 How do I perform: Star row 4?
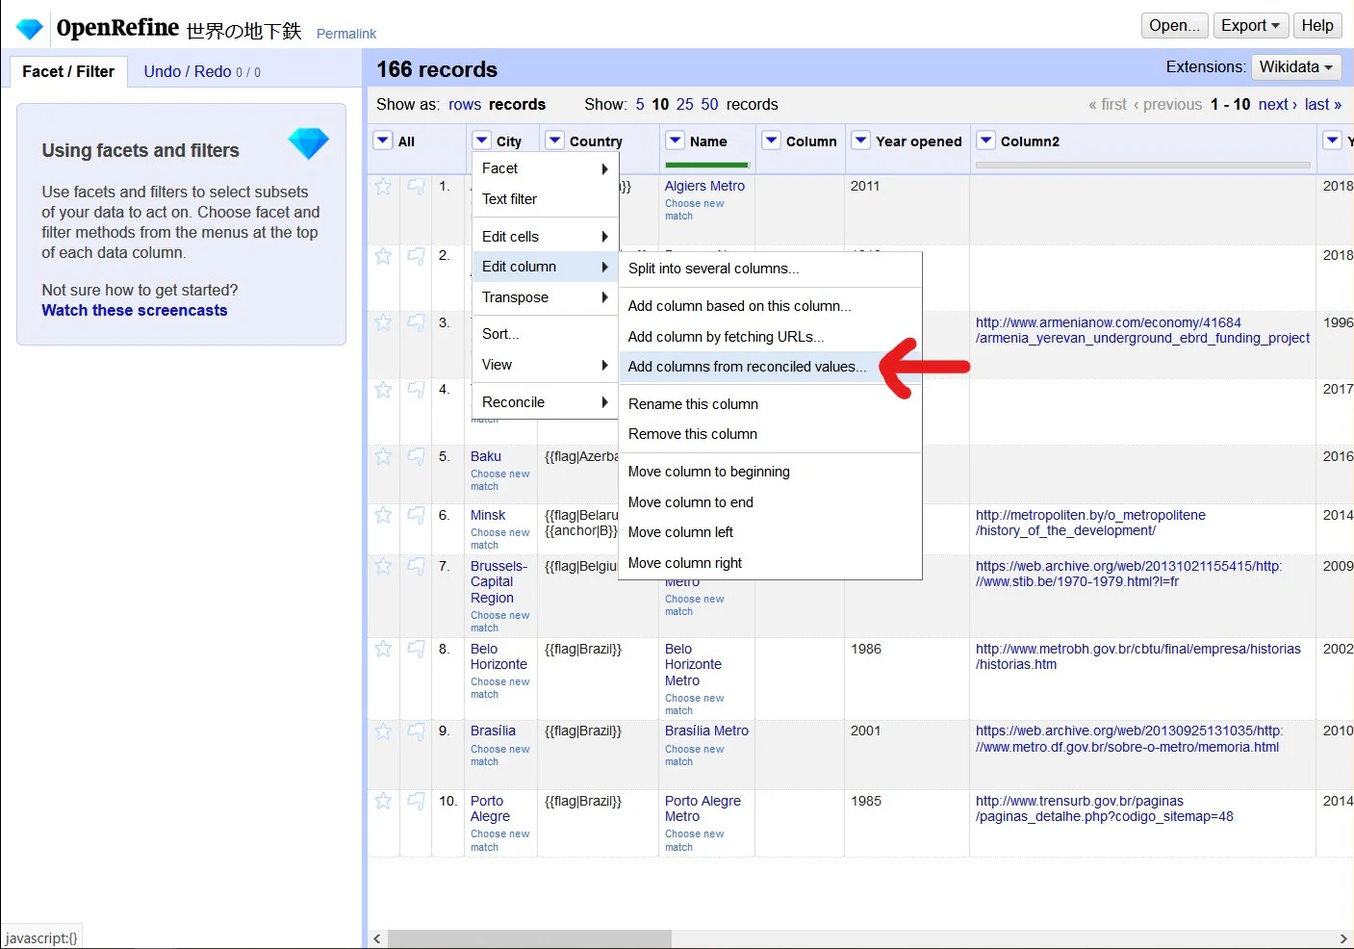tap(383, 390)
